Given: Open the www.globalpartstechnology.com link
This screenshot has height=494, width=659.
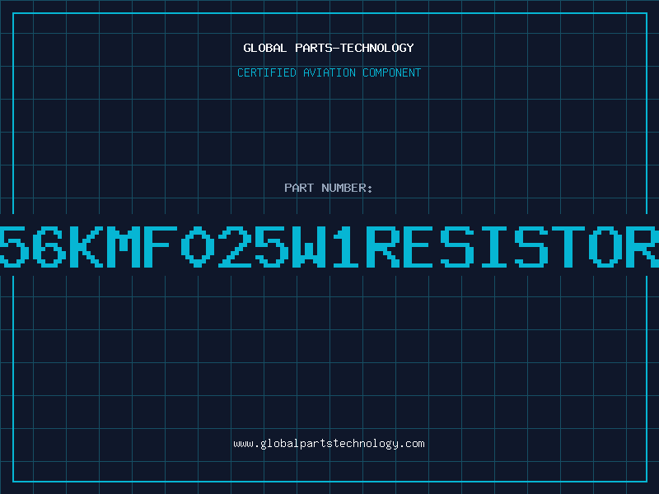Looking at the screenshot, I should tap(329, 444).
